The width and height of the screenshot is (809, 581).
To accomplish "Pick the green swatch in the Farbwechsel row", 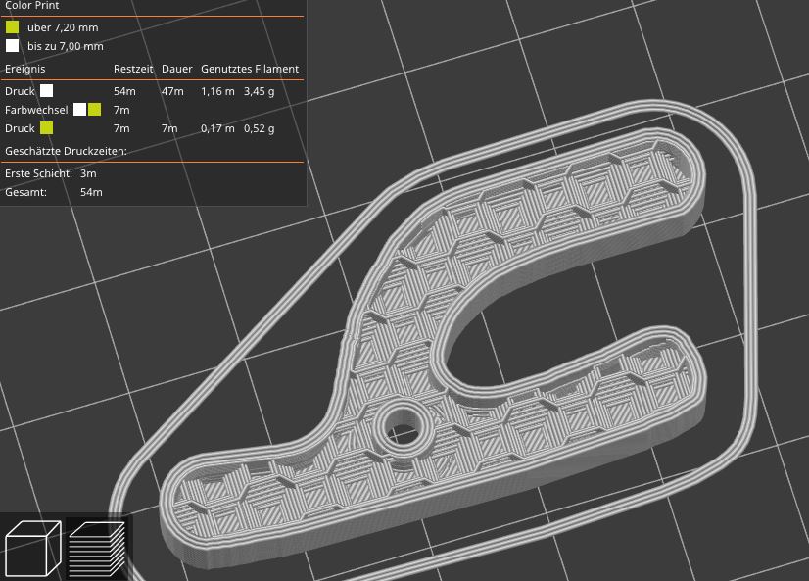I will point(94,110).
